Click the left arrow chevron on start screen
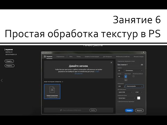Viewport: 167px width, 125px height. coord(2,81)
